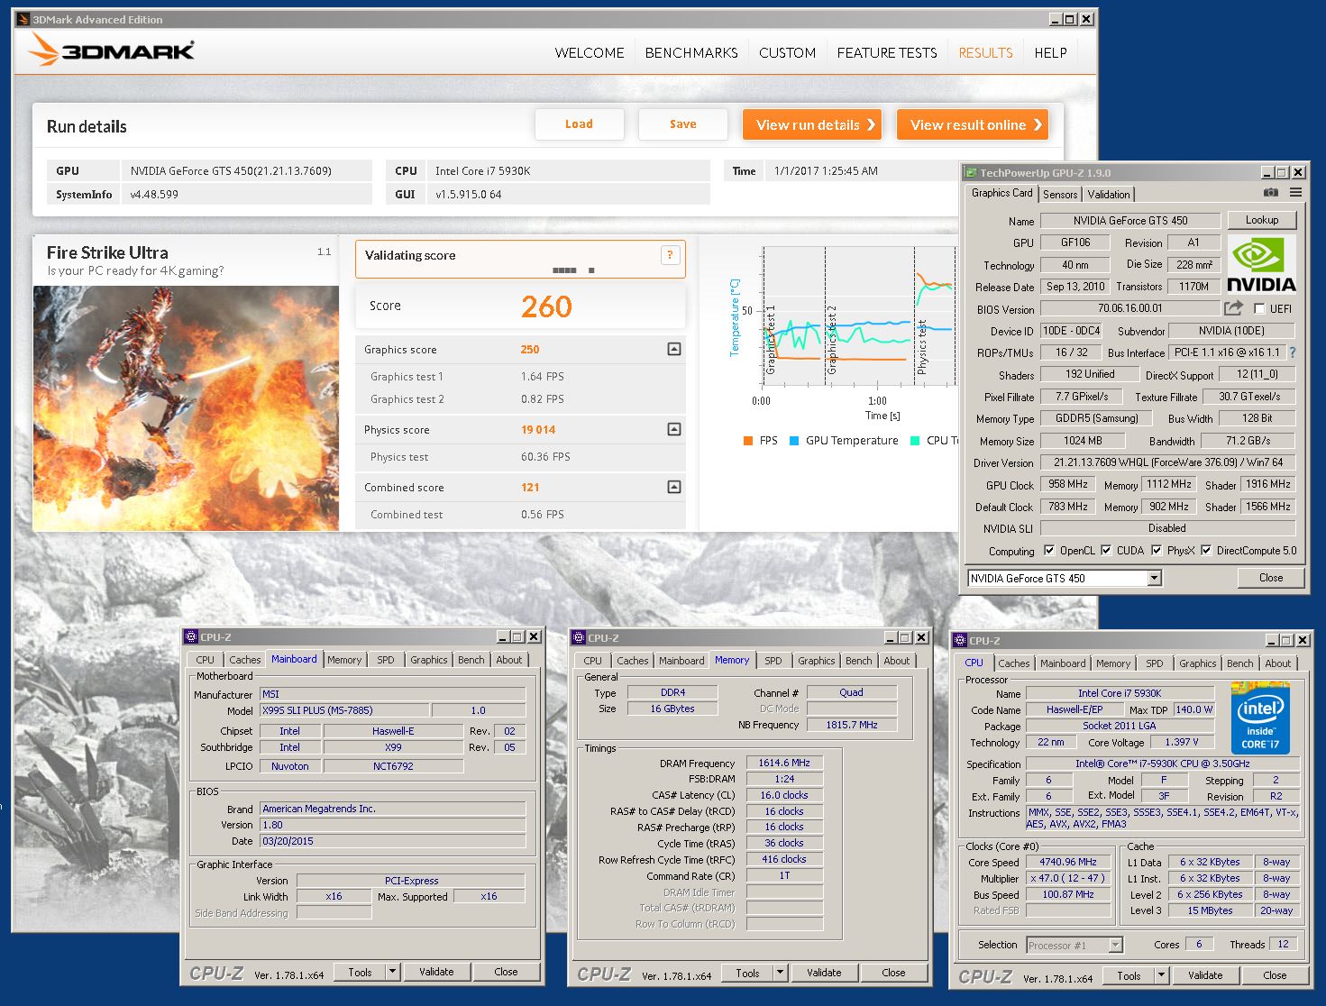
Task: Collapse the Physics score section
Action: coord(673,429)
